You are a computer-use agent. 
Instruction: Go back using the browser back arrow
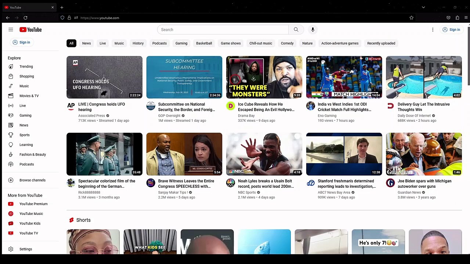coord(8,18)
